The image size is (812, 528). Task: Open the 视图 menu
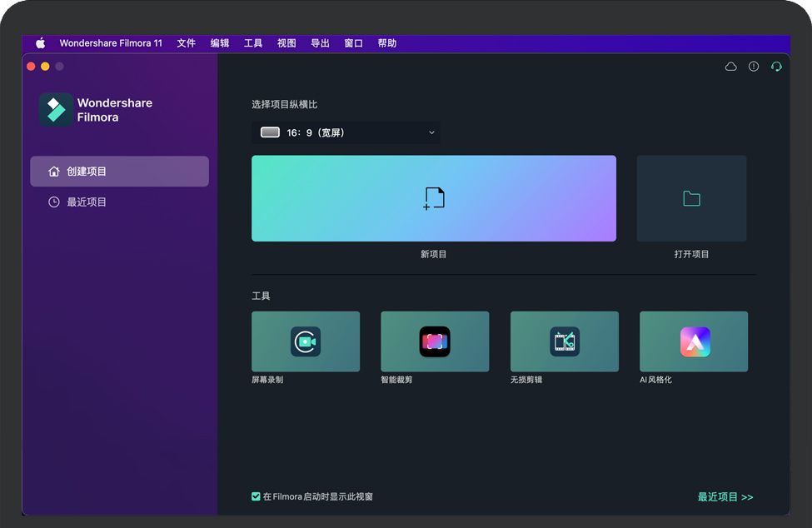coord(286,43)
